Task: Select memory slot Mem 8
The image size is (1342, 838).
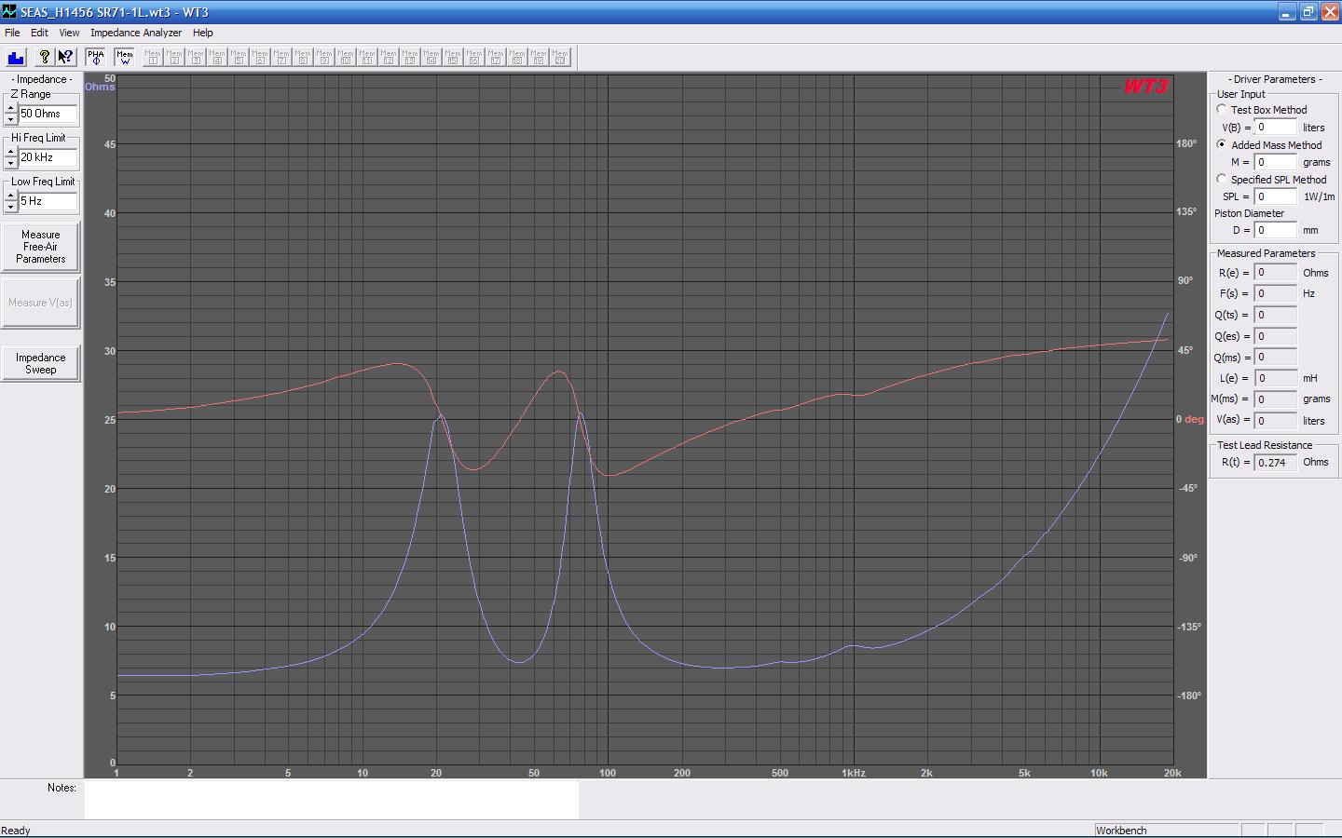Action: [x=303, y=57]
